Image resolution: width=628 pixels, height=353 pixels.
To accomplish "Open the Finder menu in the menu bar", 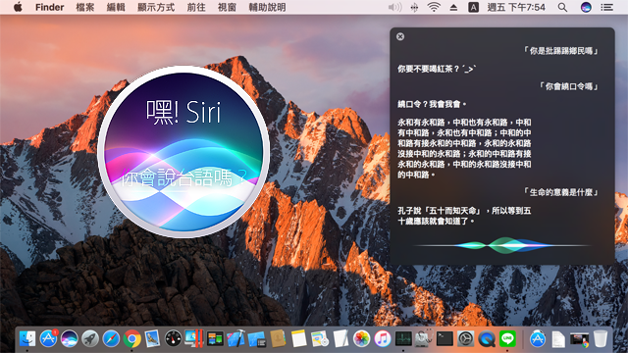I will pos(50,7).
